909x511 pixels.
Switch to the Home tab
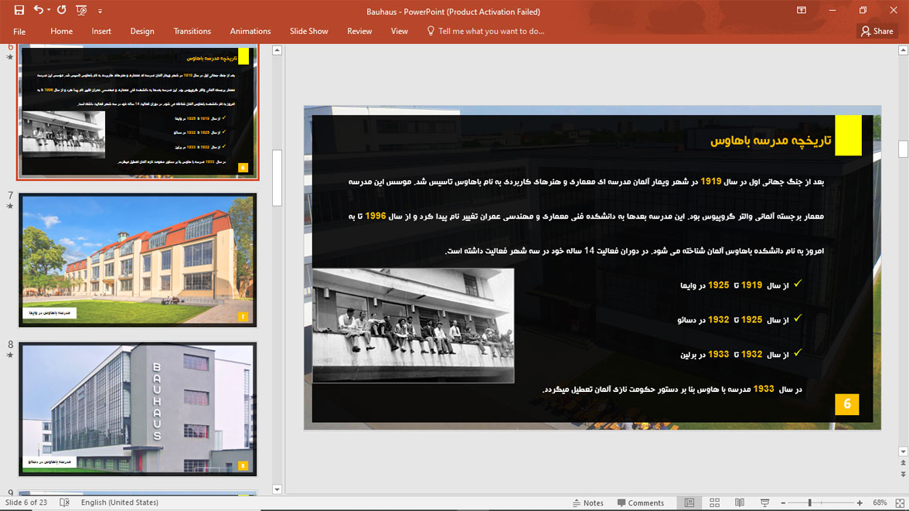tap(62, 32)
